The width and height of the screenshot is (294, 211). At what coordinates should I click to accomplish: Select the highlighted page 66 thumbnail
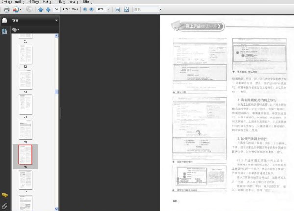click(25, 155)
